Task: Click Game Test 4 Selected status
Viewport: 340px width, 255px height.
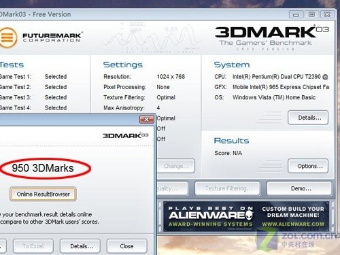Action: coord(56,108)
